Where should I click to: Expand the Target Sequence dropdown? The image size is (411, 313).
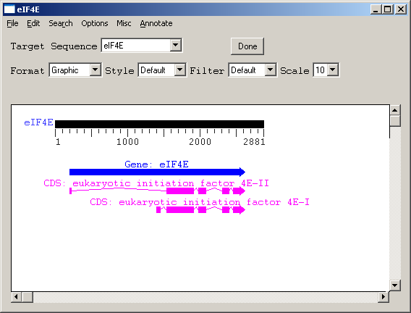[x=175, y=46]
